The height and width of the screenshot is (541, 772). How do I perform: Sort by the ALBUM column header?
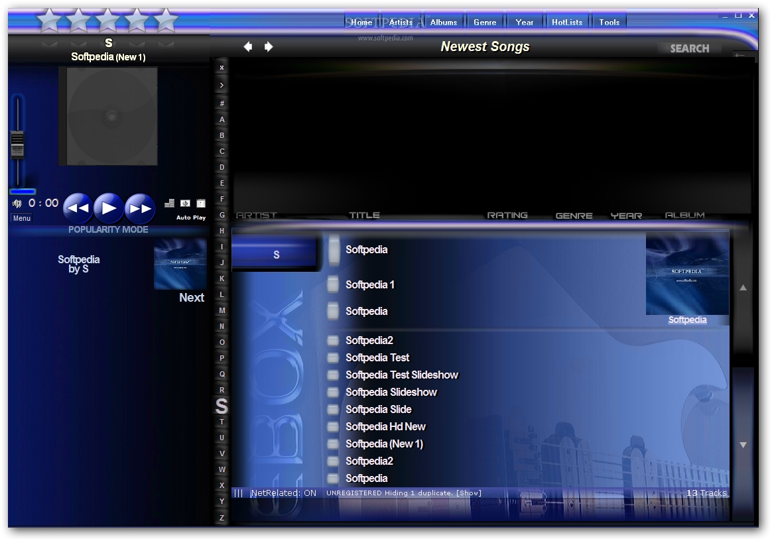tap(685, 215)
